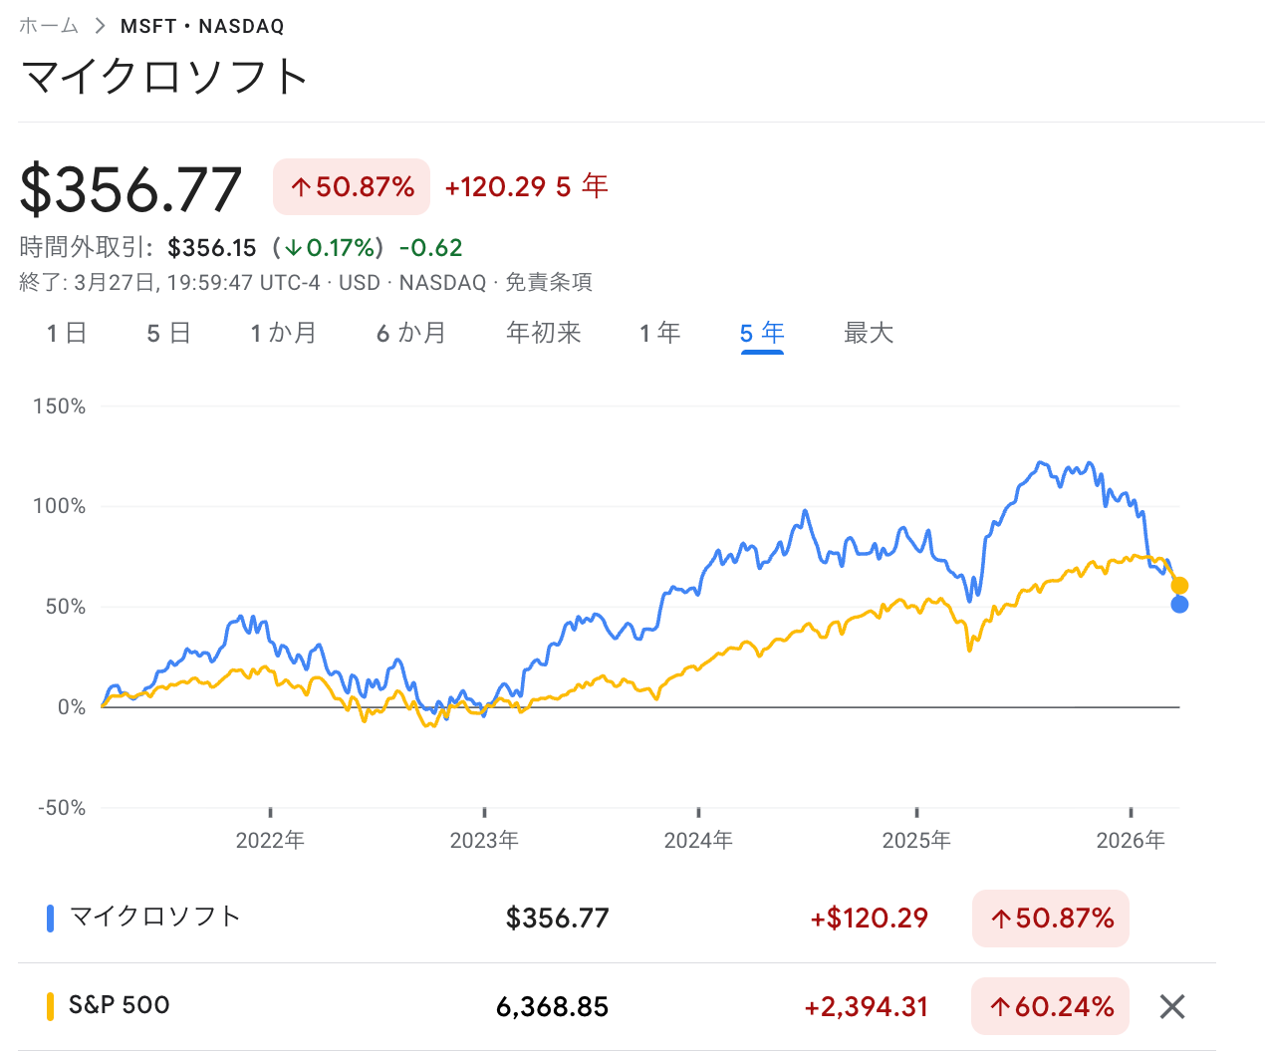The width and height of the screenshot is (1265, 1056).
Task: Click the red 50.87% percentage badge
Action: tap(351, 186)
